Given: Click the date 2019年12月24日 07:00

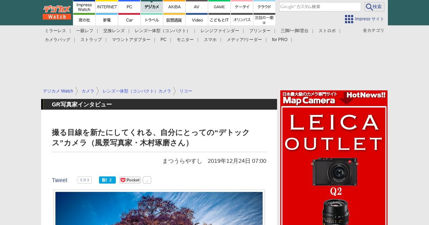Looking at the screenshot, I should [x=237, y=161].
